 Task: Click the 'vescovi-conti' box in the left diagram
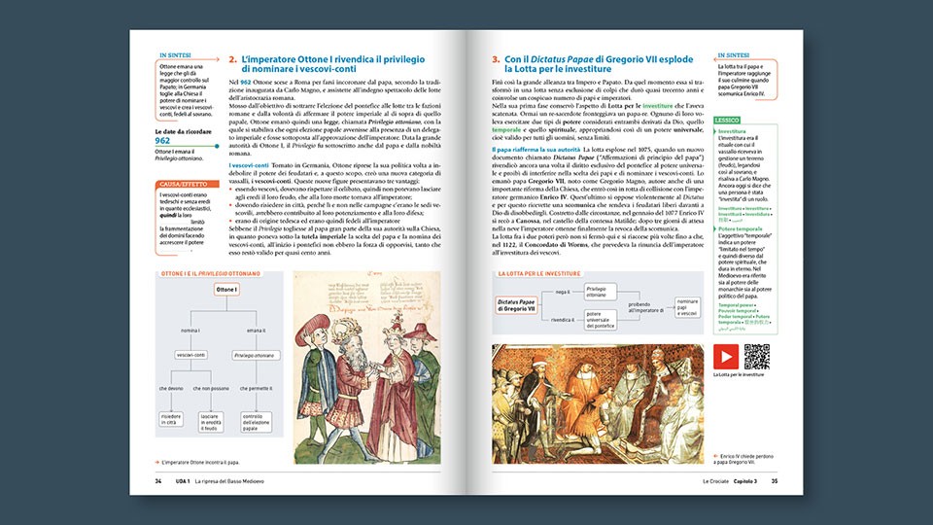[x=191, y=355]
